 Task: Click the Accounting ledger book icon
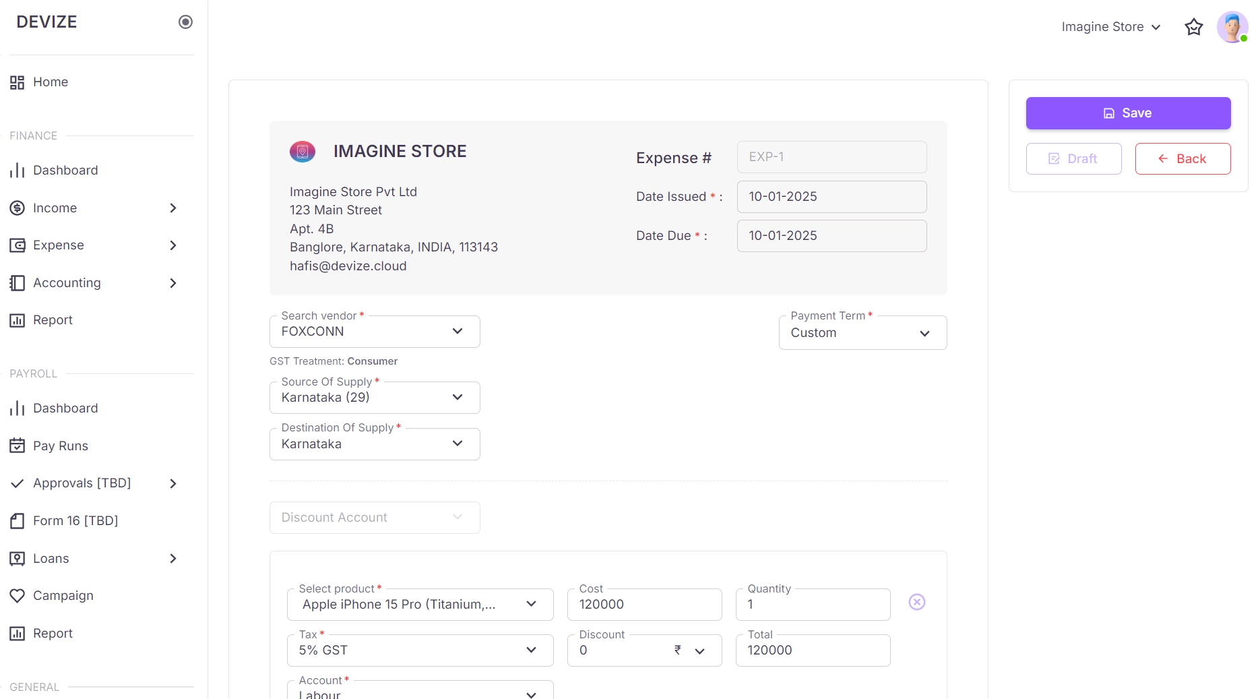pyautogui.click(x=17, y=283)
